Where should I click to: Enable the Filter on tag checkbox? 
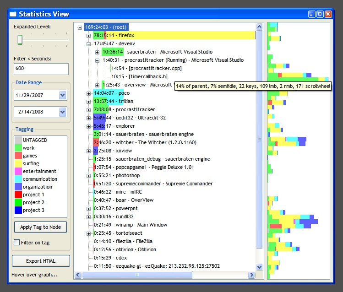[x=16, y=243]
